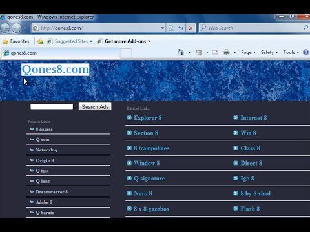Open the 8 x 8 gazebos link
This screenshot has height=232, width=310.
[151, 209]
